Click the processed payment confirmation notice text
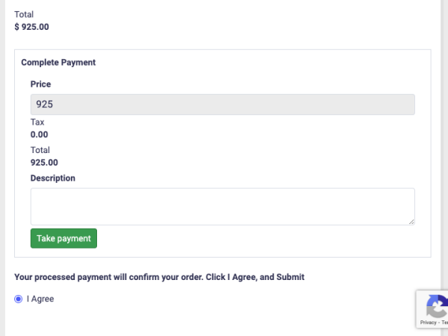This screenshot has height=336, width=448. (160, 277)
